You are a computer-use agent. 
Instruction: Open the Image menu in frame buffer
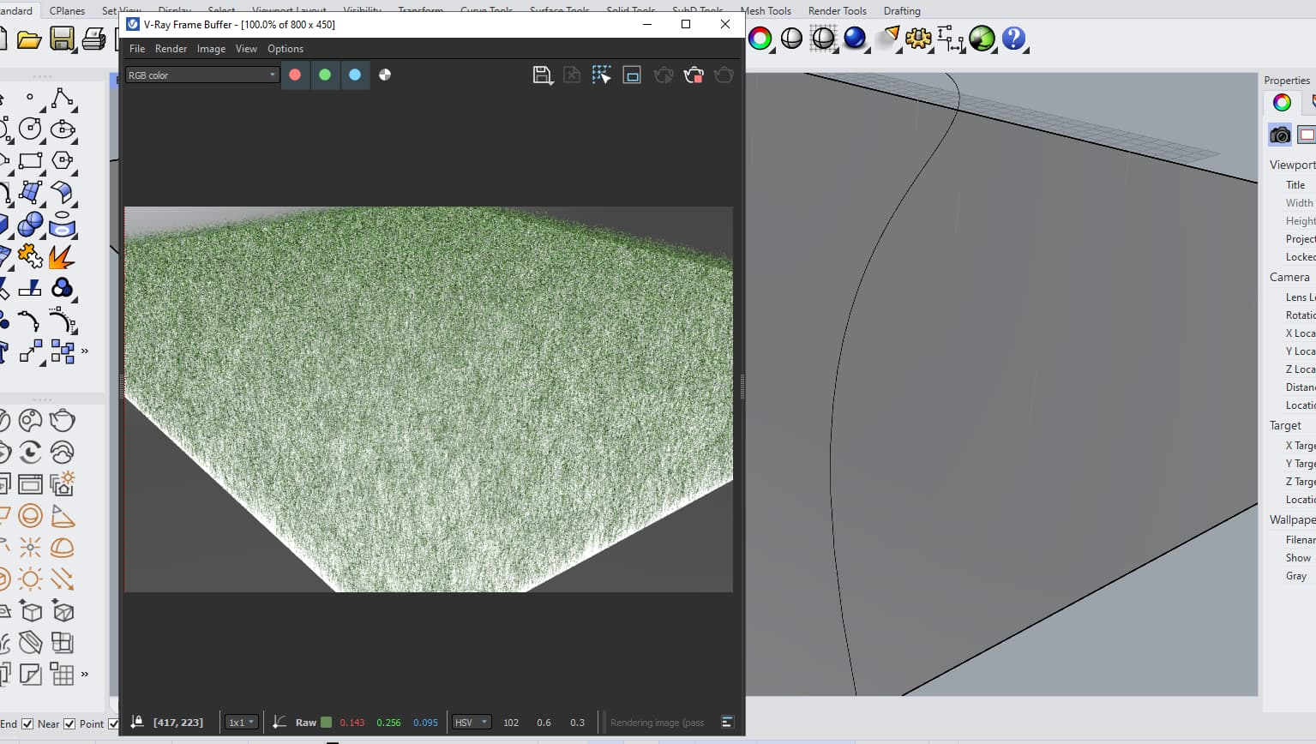click(x=211, y=49)
